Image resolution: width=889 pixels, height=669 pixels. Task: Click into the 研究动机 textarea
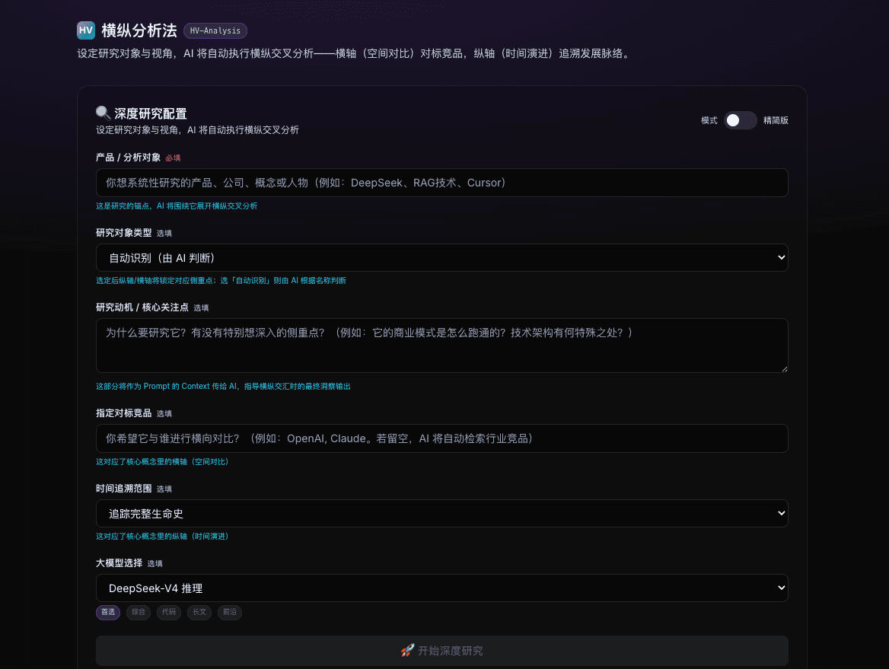441,346
